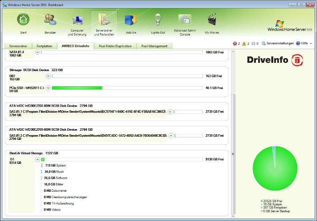The height and width of the screenshot is (221, 317).
Task: Expand DB1 volume details
Action: (48, 76)
